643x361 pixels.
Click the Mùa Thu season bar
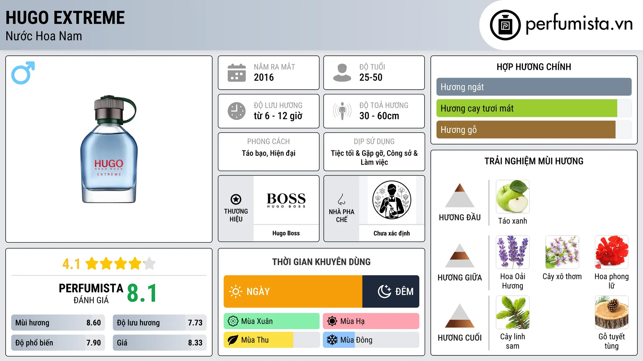272,340
